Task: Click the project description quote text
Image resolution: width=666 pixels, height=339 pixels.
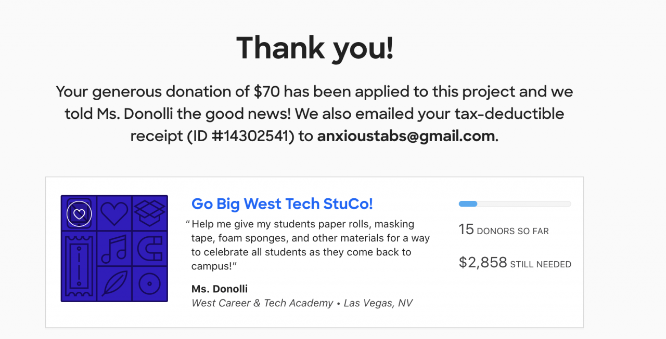Action: [310, 245]
